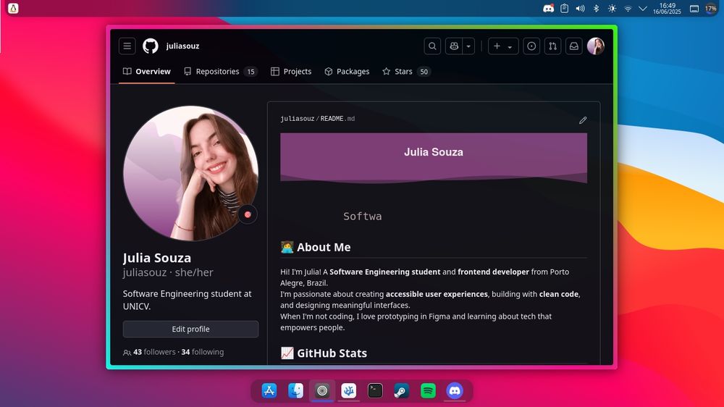Open Discord from the dock
724x407 pixels.
coord(455,391)
